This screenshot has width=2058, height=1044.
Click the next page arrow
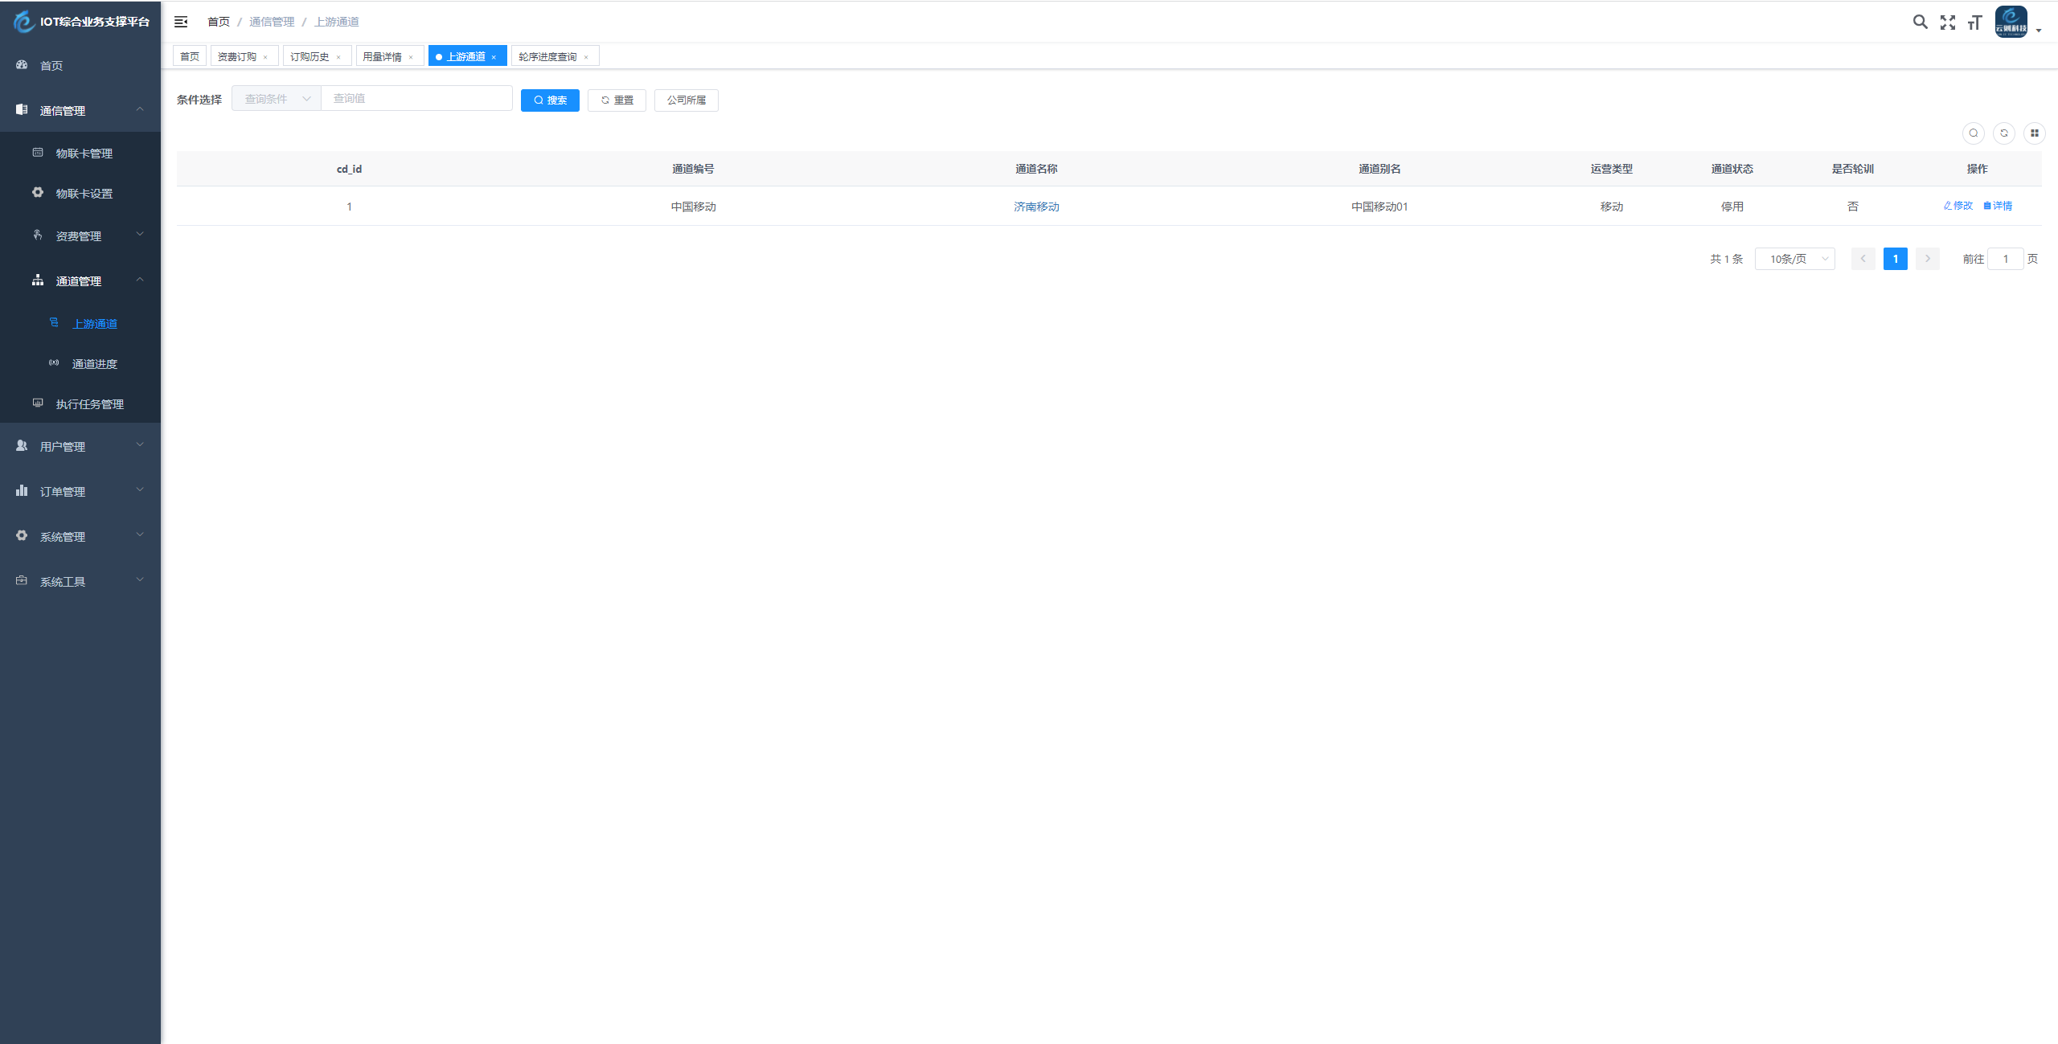[x=1927, y=259]
